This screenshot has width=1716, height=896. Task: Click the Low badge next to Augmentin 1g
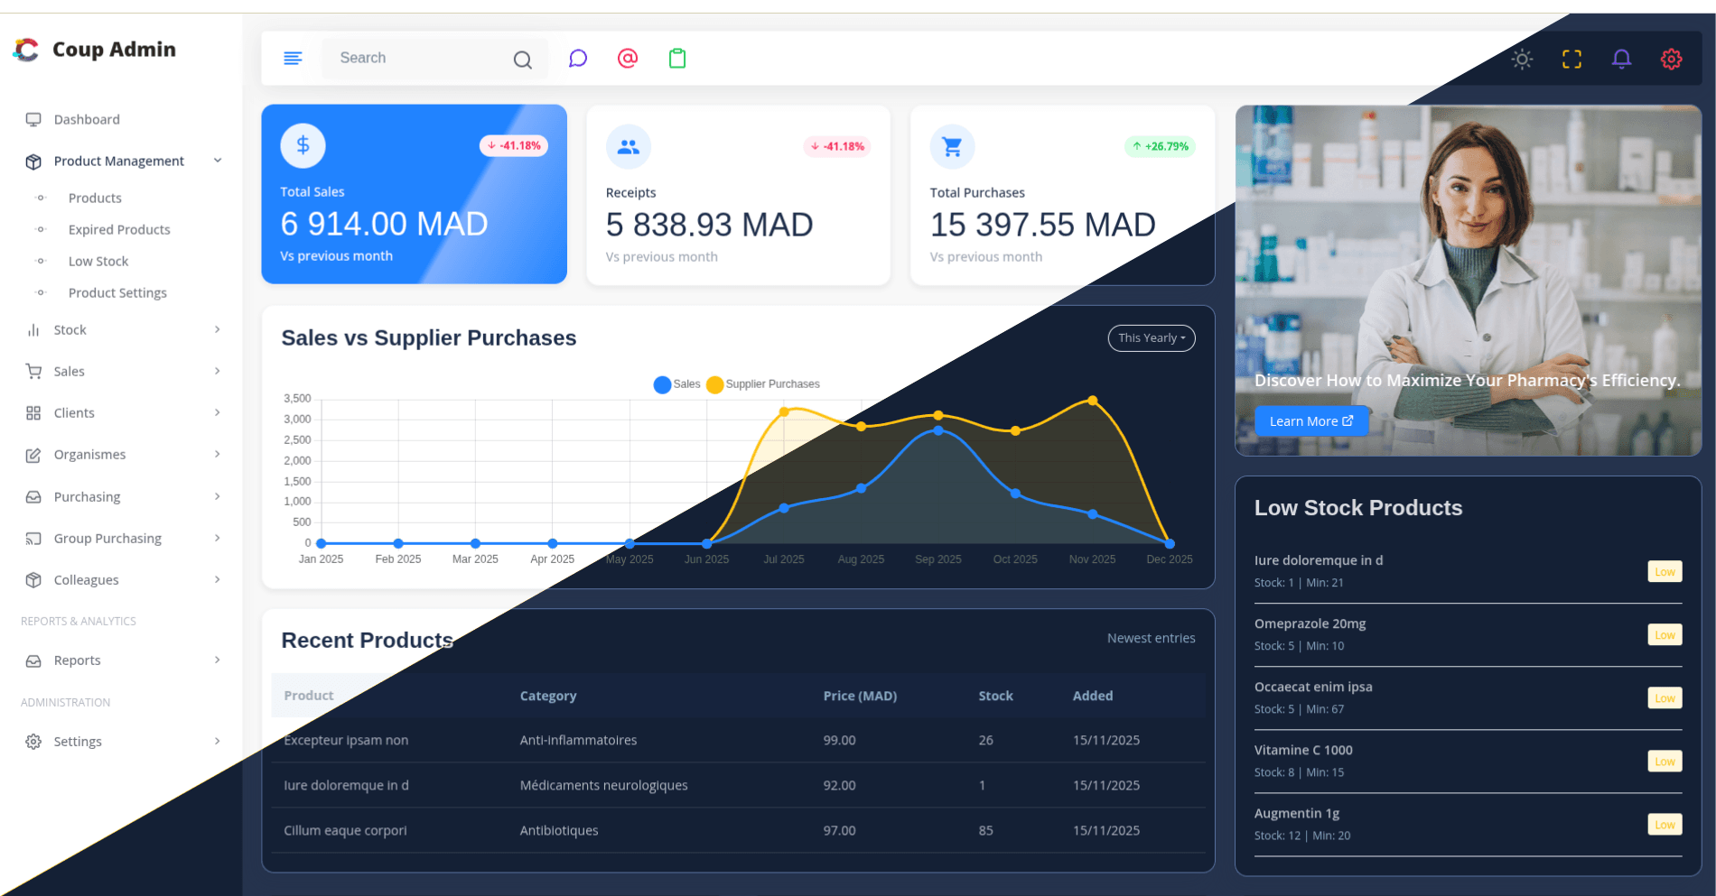pos(1665,824)
